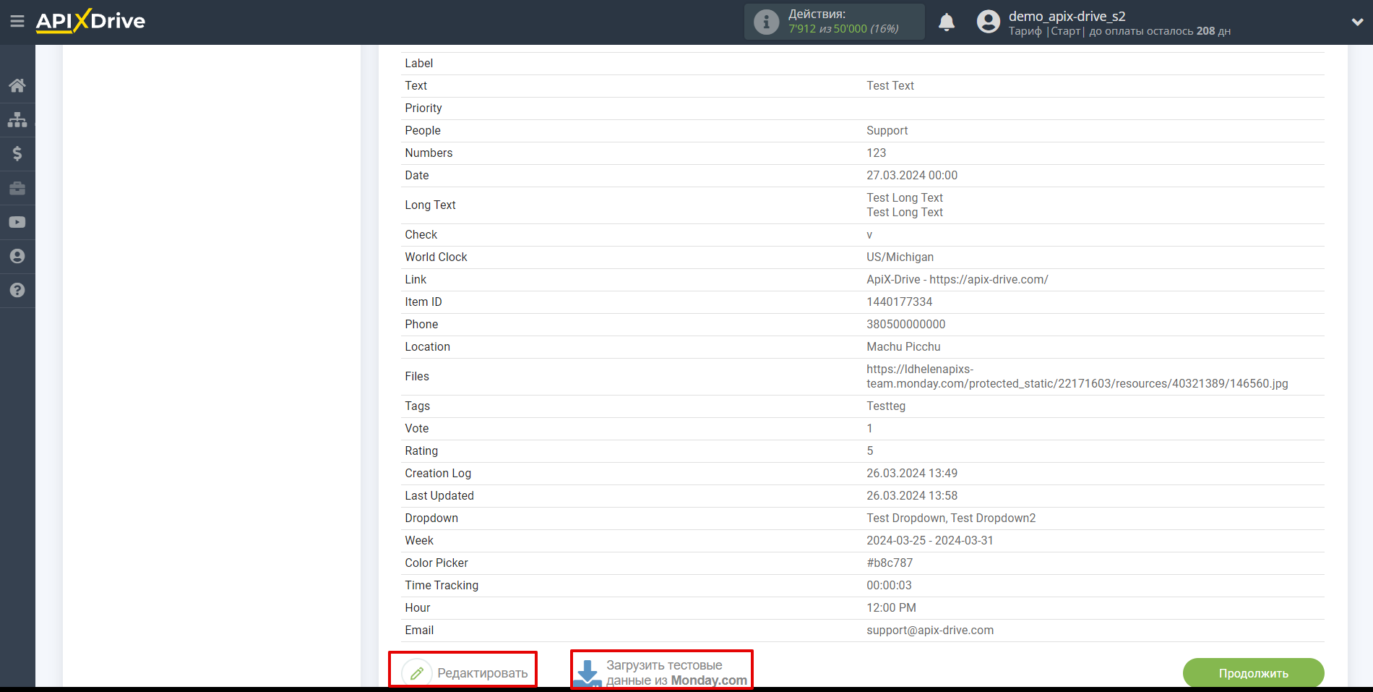Select the Date value 27.03.2024 00:00
Image resolution: width=1373 pixels, height=692 pixels.
point(912,175)
